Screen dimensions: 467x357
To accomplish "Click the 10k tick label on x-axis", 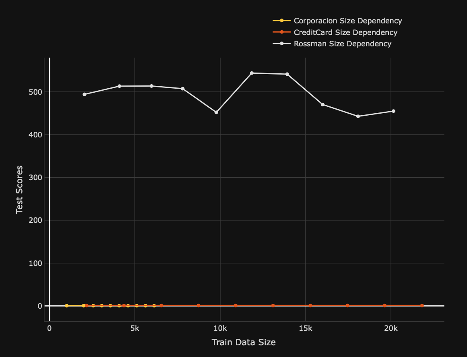I will tap(221, 328).
